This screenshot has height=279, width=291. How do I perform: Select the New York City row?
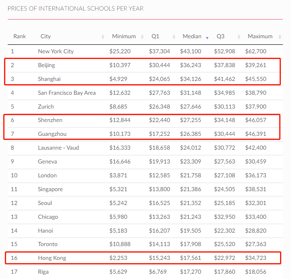[56, 51]
